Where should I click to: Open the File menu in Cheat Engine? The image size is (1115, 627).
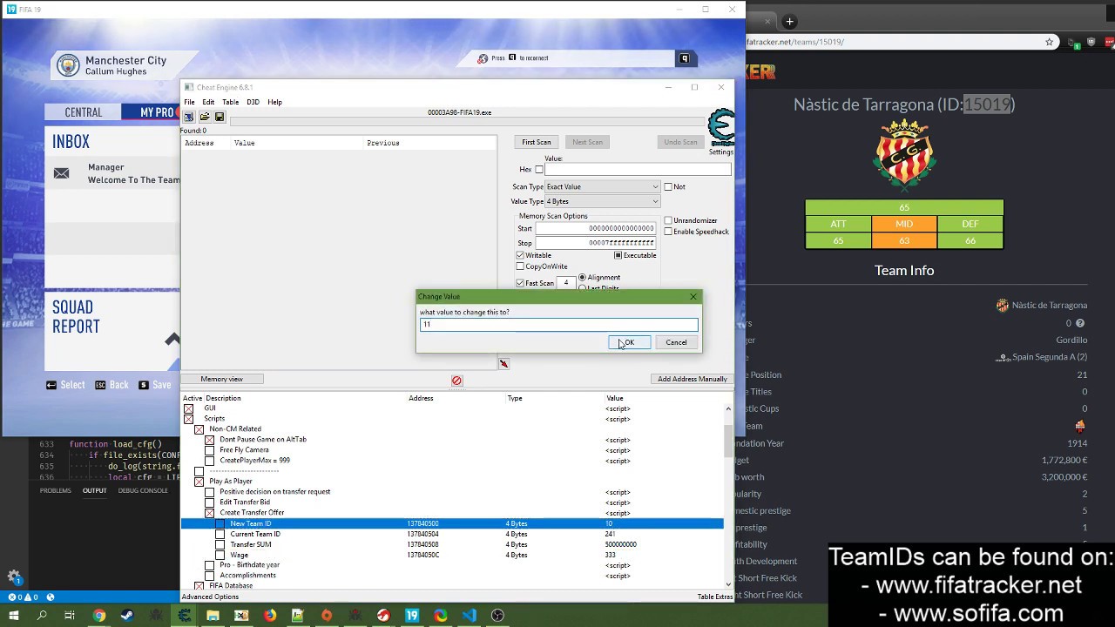189,102
